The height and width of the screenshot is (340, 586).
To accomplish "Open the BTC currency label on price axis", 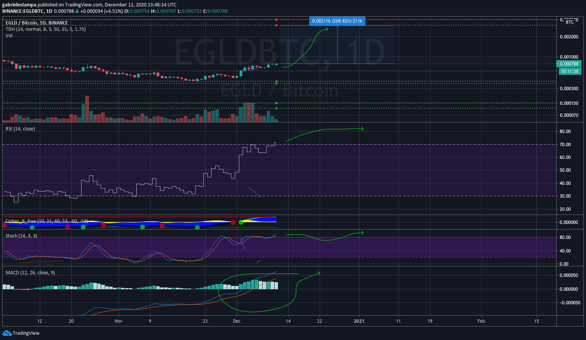I will 570,22.
